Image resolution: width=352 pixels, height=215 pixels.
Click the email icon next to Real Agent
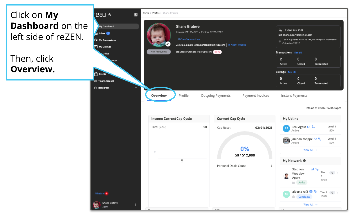[x=309, y=127]
